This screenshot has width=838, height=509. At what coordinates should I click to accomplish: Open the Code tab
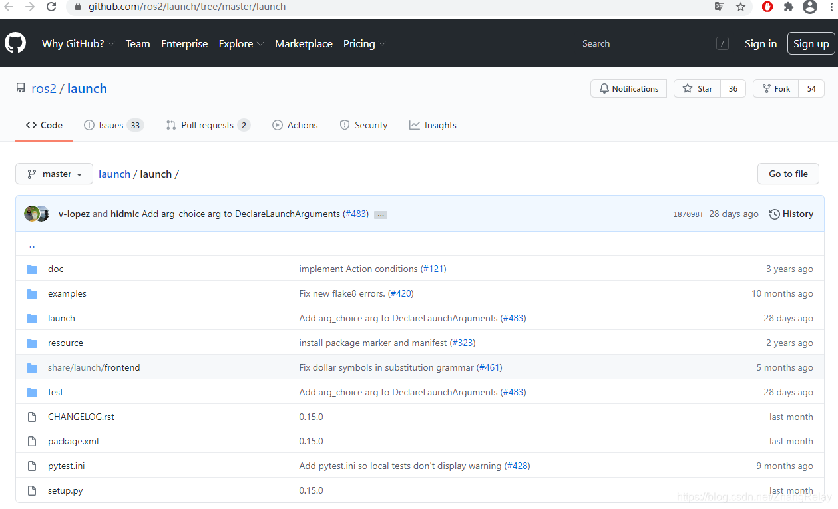[44, 125]
